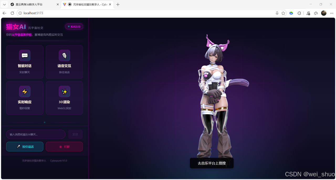Open the browser extensions puzzle icon

[x=299, y=13]
